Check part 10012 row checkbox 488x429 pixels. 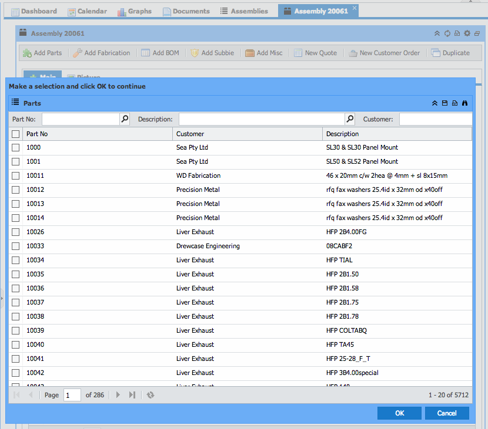(15, 190)
